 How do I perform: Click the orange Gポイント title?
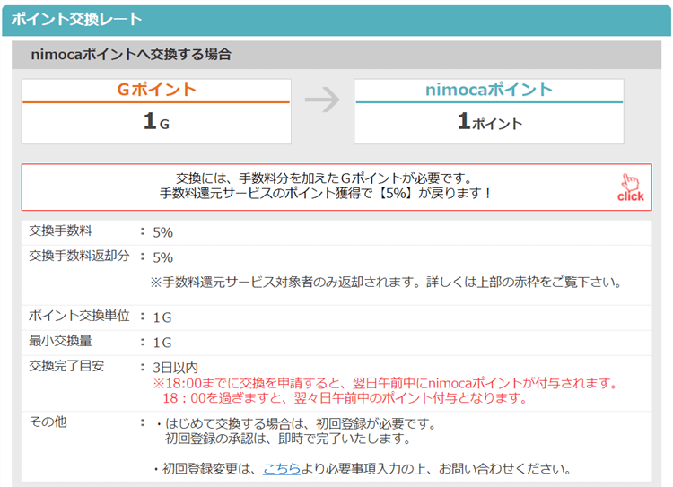157,90
